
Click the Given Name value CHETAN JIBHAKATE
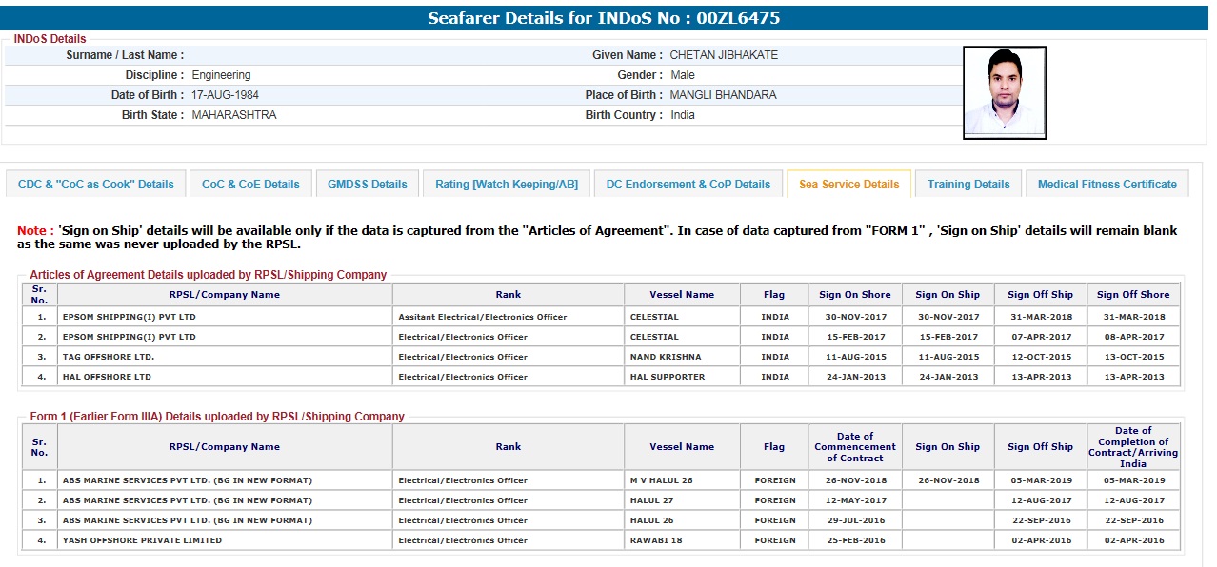723,55
